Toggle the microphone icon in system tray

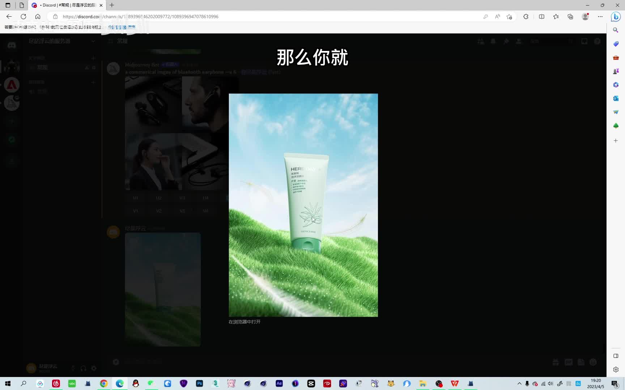[x=527, y=383]
